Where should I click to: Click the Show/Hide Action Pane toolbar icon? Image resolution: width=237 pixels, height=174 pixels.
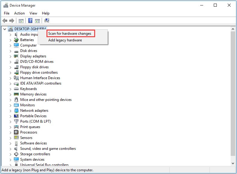tap(37, 21)
